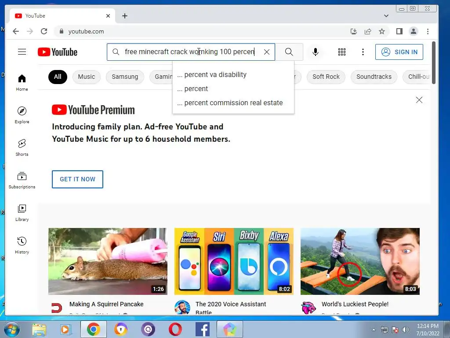Open Facebook from the taskbar

coord(202,330)
